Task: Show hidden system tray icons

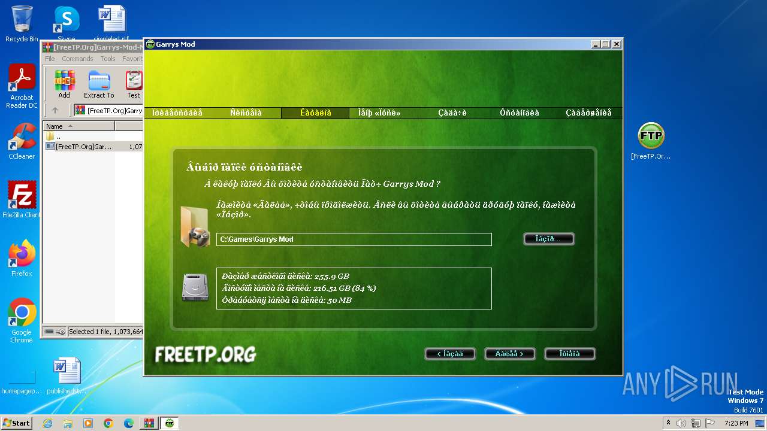Action: tap(668, 423)
